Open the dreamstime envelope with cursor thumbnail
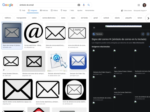 tap(57, 61)
